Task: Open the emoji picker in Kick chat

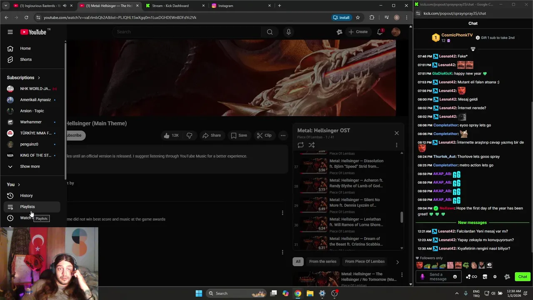Action: [x=455, y=277]
